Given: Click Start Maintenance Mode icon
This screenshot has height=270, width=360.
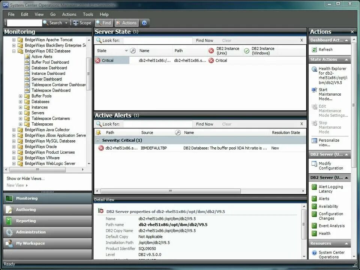Looking at the screenshot, I should pyautogui.click(x=314, y=90).
